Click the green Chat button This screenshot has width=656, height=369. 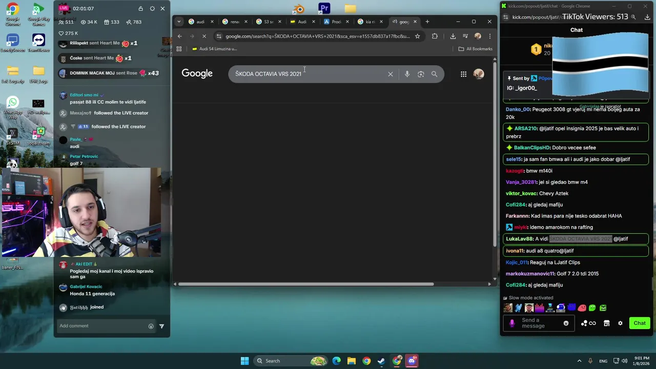point(640,323)
